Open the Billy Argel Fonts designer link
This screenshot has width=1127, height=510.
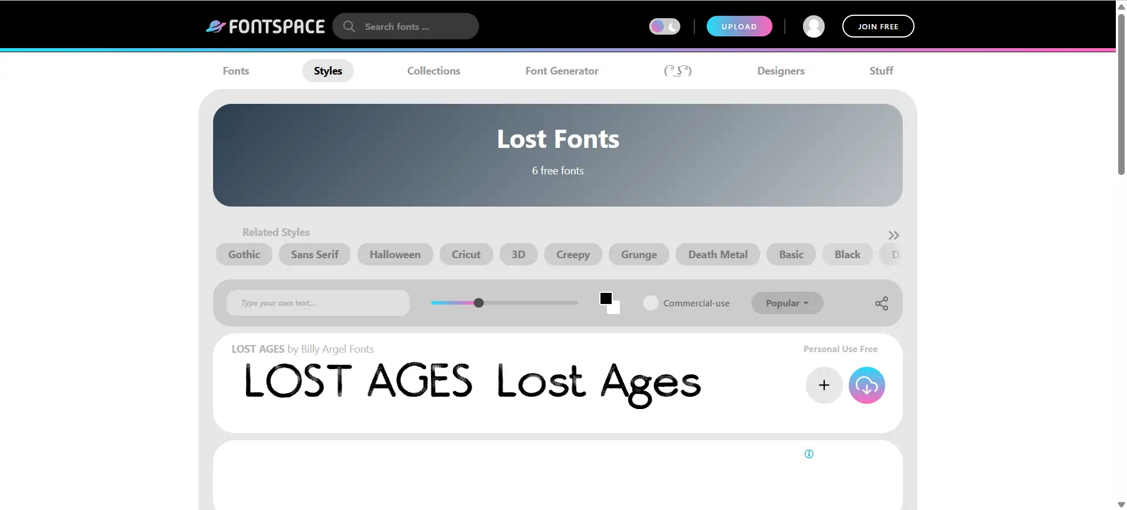click(338, 349)
